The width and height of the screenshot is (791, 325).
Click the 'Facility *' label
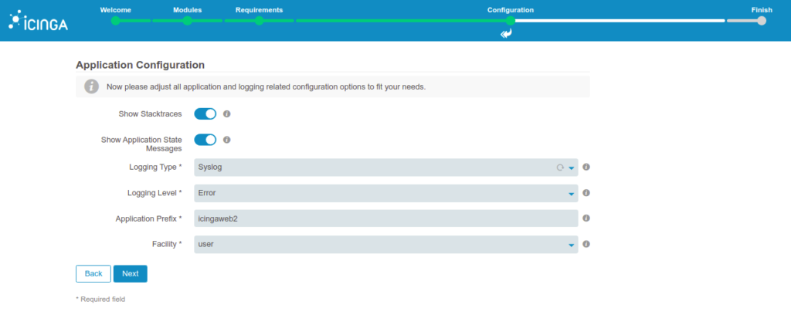click(167, 244)
